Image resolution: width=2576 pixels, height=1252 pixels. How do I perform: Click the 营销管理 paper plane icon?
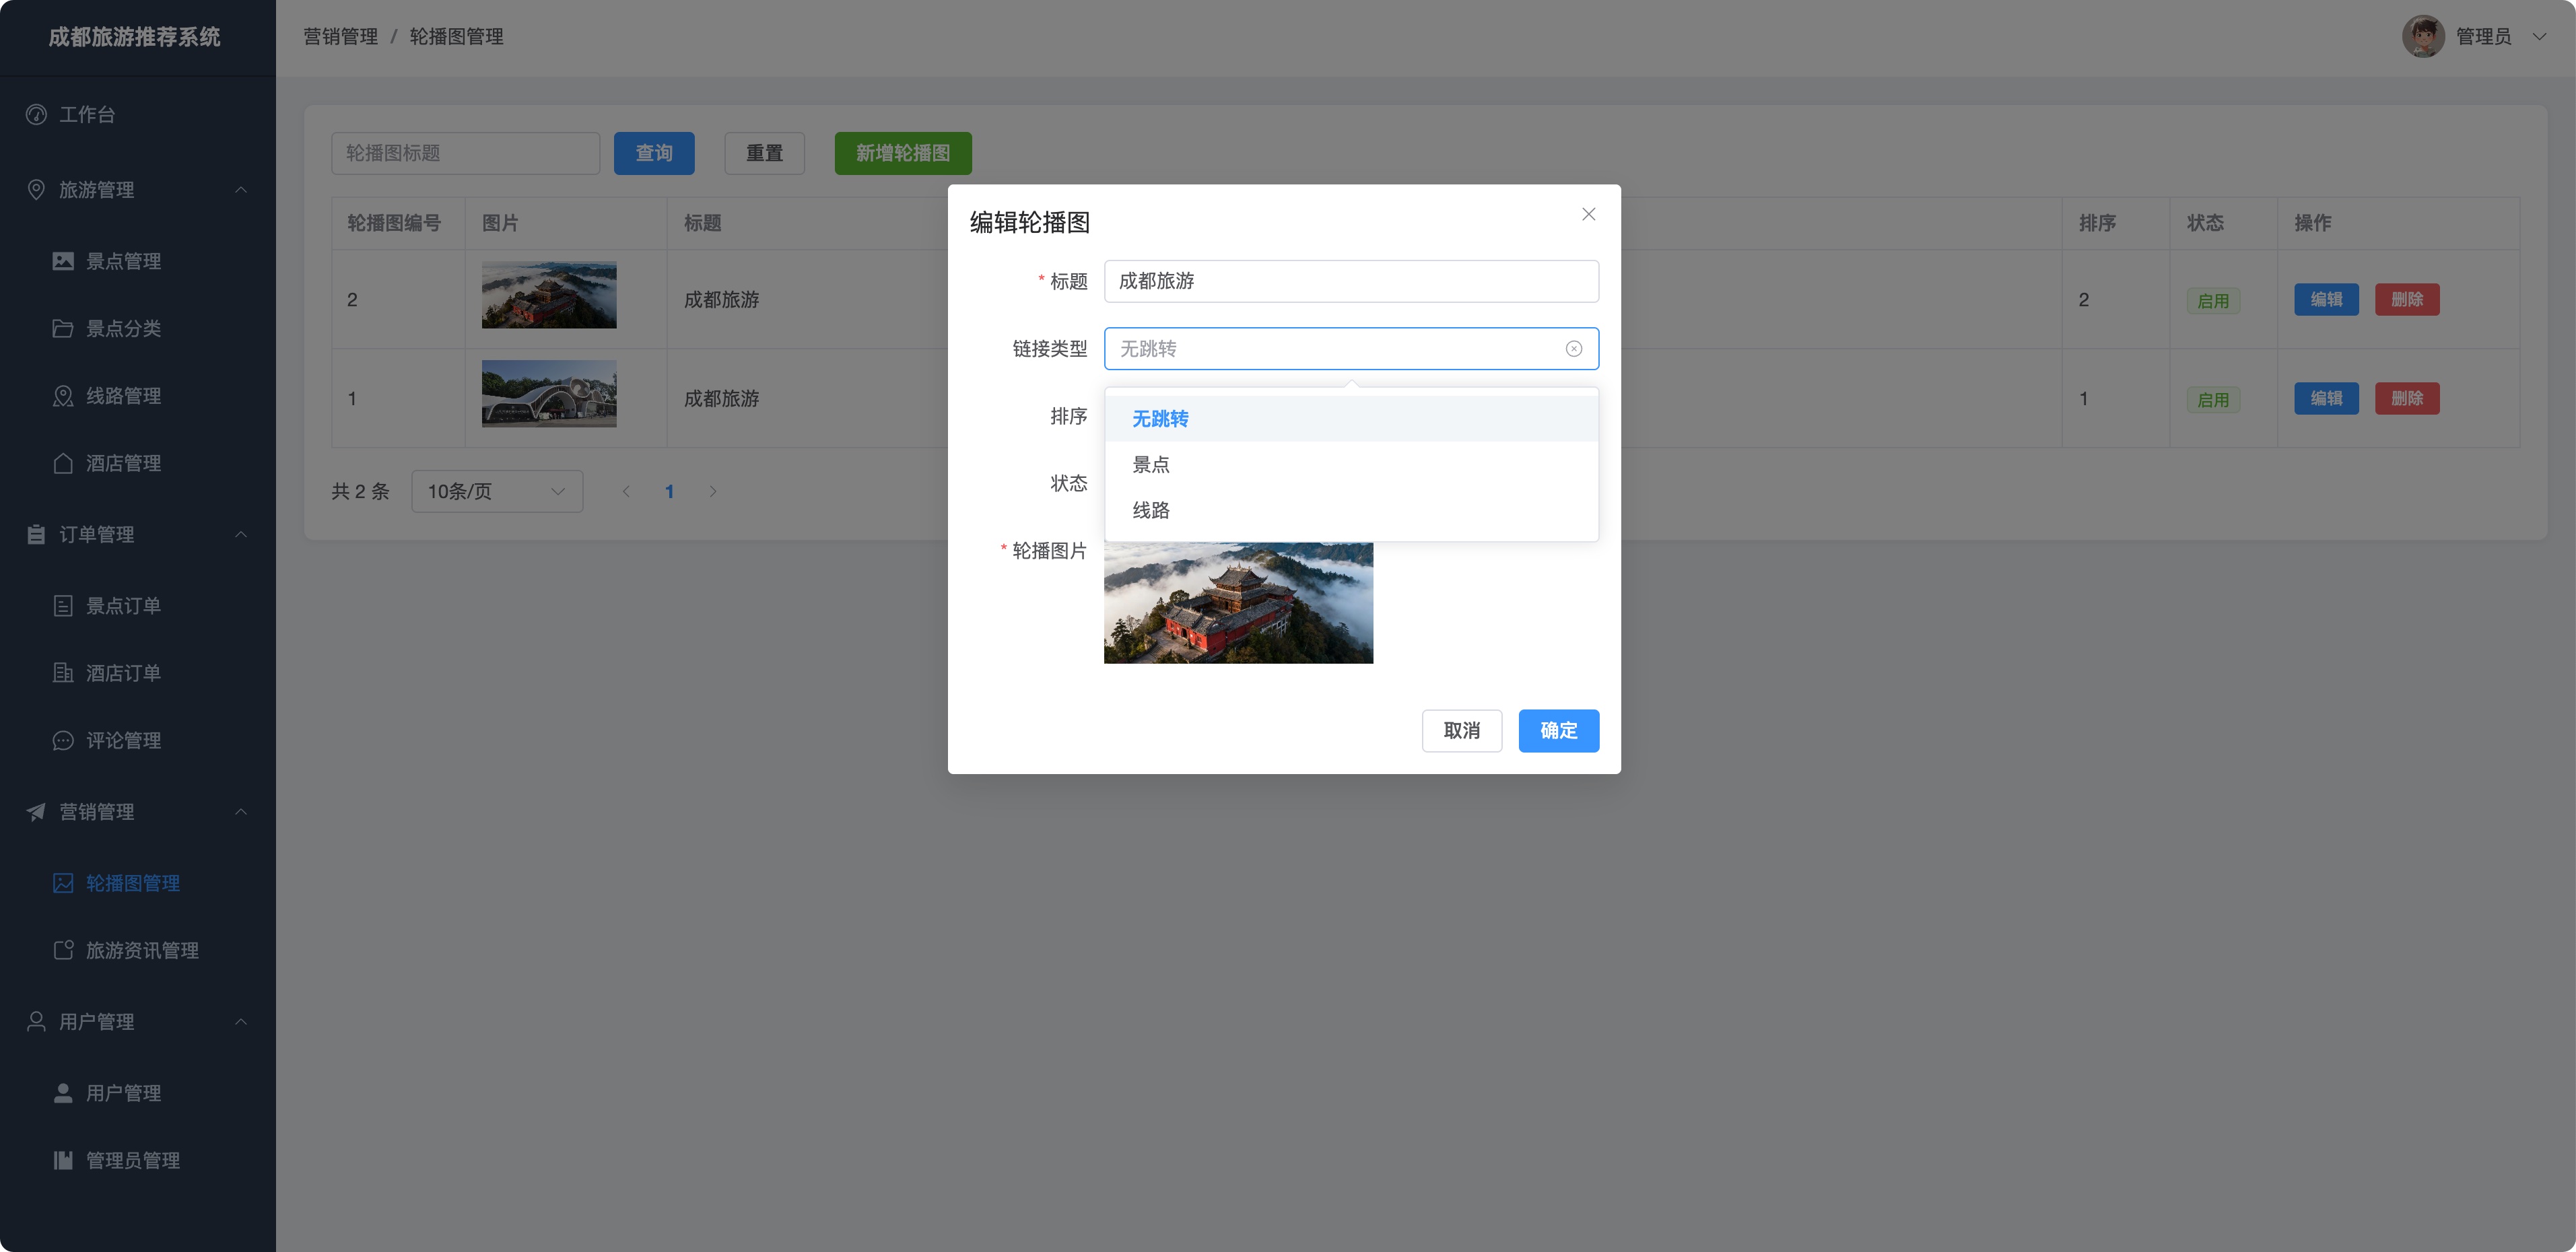point(36,812)
